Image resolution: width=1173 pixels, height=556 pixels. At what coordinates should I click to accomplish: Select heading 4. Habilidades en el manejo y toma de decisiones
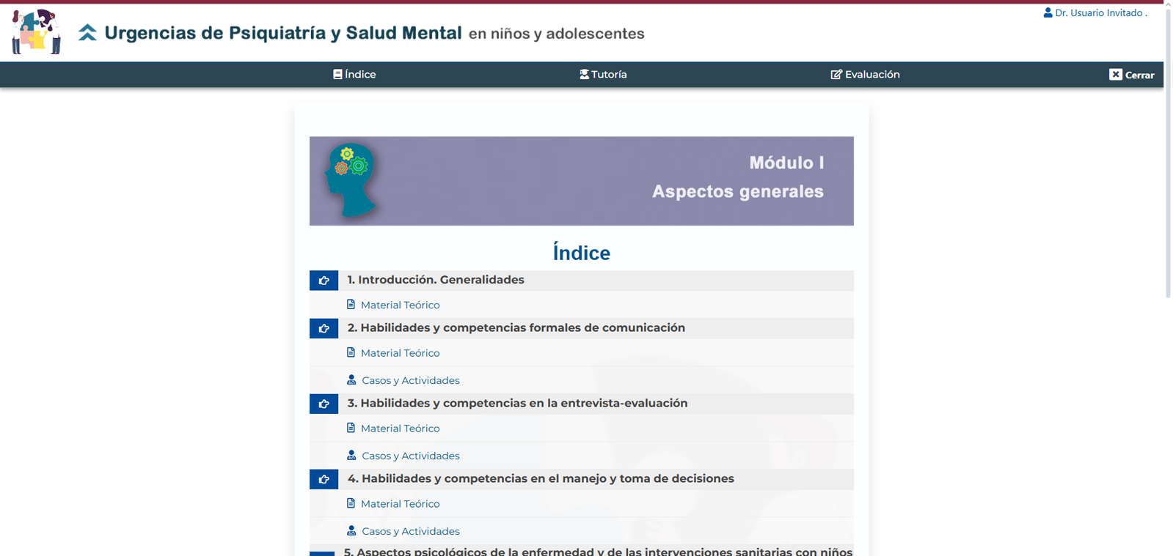541,478
